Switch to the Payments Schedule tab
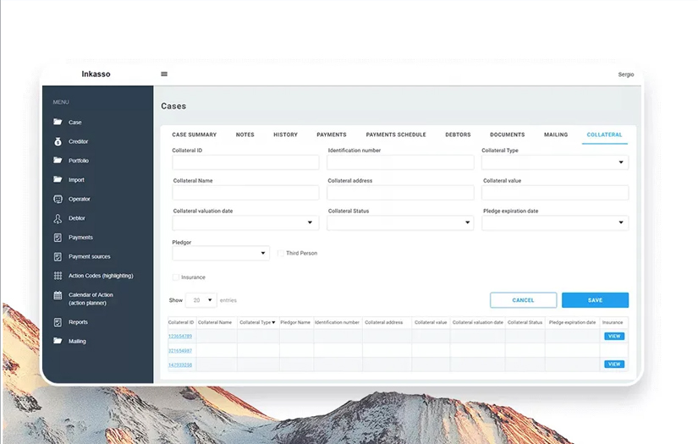 pyautogui.click(x=396, y=134)
